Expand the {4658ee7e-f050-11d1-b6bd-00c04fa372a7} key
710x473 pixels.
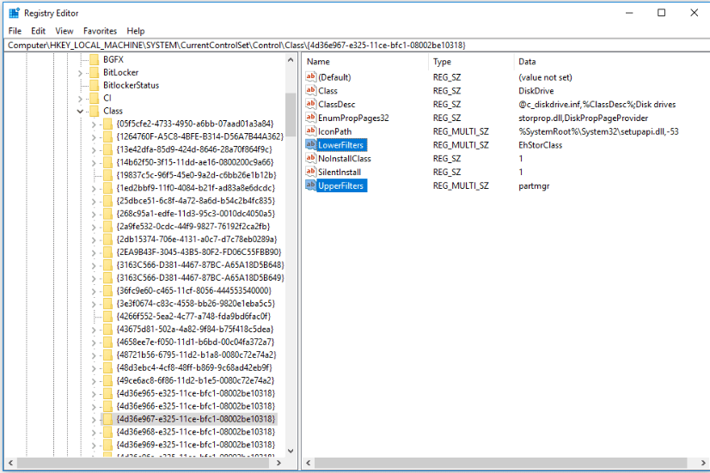click(94, 342)
